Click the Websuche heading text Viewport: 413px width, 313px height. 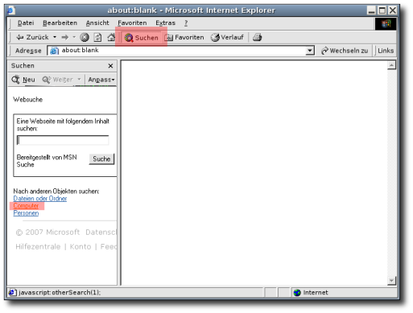[28, 100]
